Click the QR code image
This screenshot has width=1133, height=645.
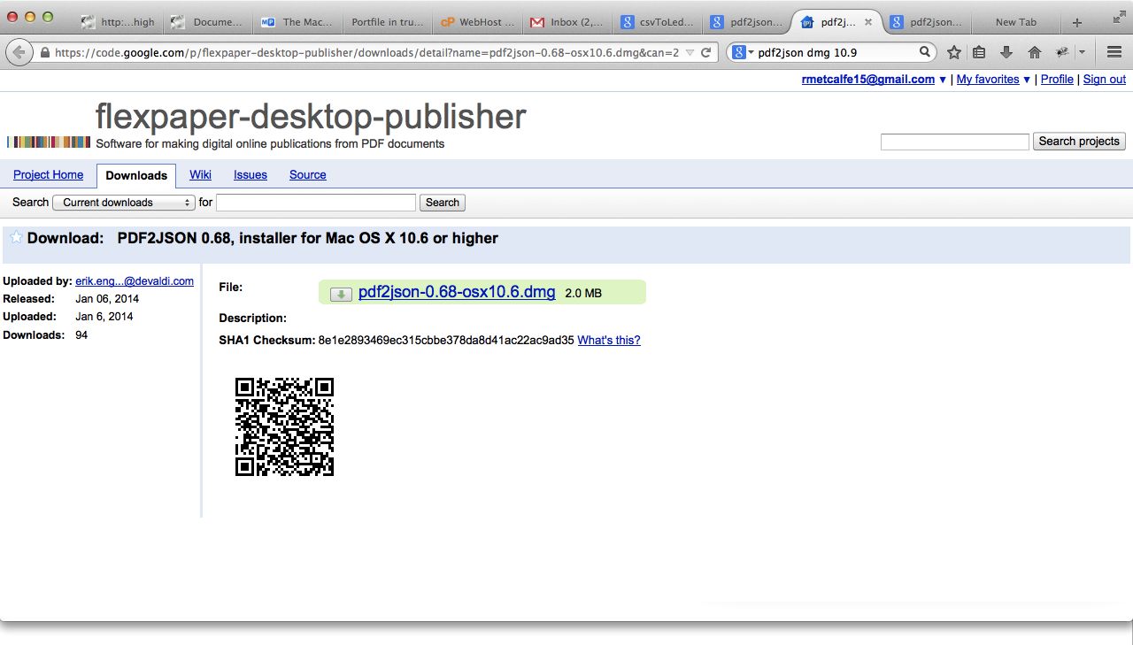(x=284, y=426)
